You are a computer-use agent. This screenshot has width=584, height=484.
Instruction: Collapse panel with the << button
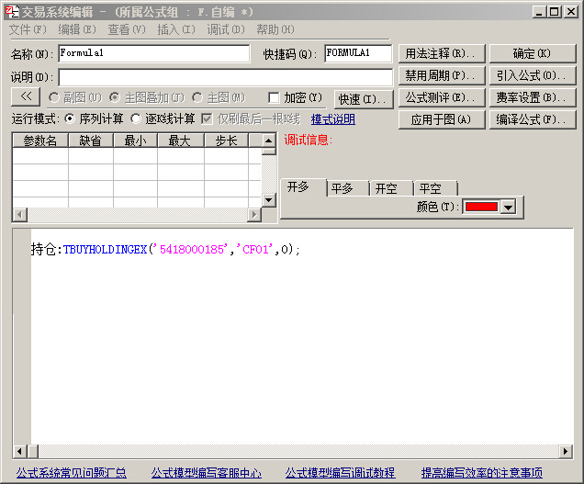(26, 96)
